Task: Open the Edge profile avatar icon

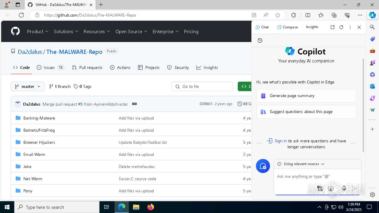Action: click(x=7, y=5)
